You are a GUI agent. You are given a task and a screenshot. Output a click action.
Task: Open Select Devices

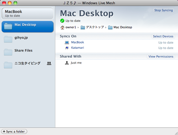pos(163,36)
